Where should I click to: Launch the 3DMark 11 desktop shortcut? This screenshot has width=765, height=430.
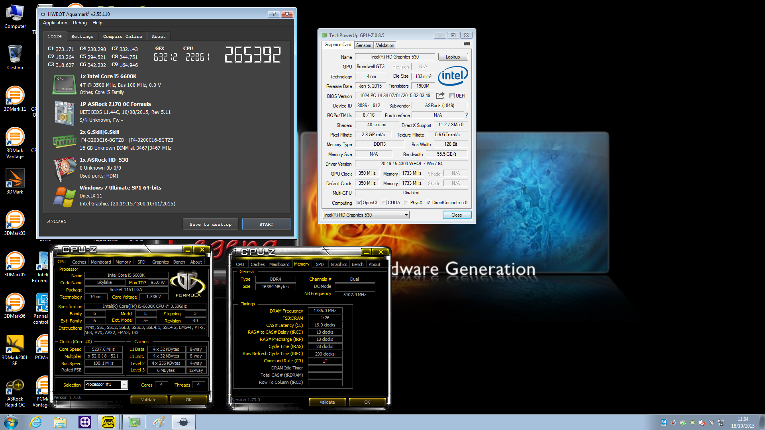[15, 99]
